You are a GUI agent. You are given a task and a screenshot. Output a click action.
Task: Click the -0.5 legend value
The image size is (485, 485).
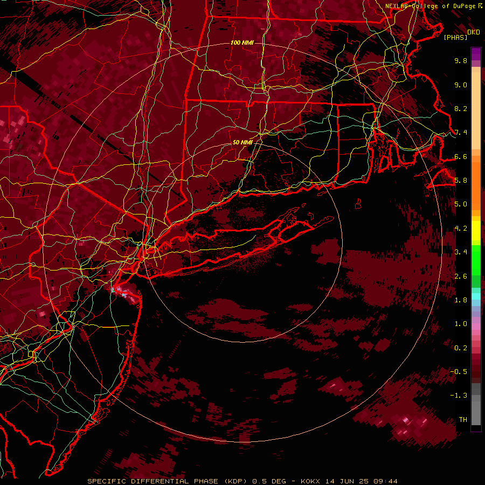(459, 372)
